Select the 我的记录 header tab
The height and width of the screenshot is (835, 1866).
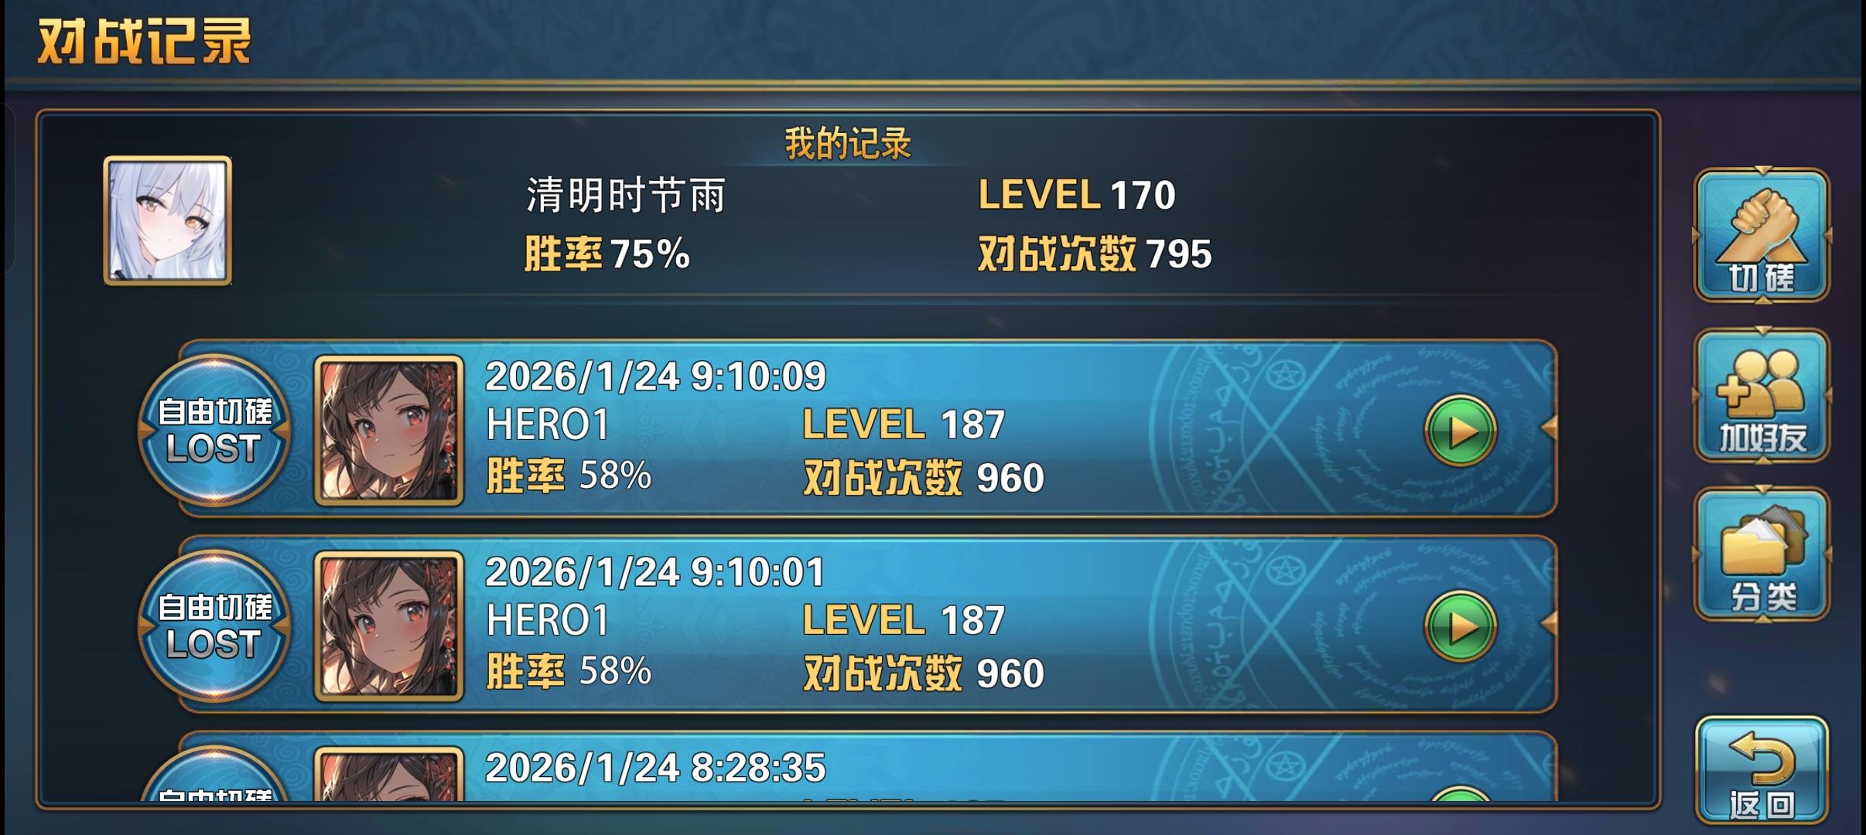[x=849, y=144]
